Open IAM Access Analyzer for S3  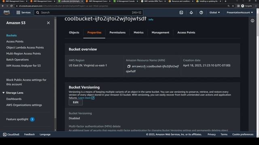pyautogui.click(x=23, y=66)
